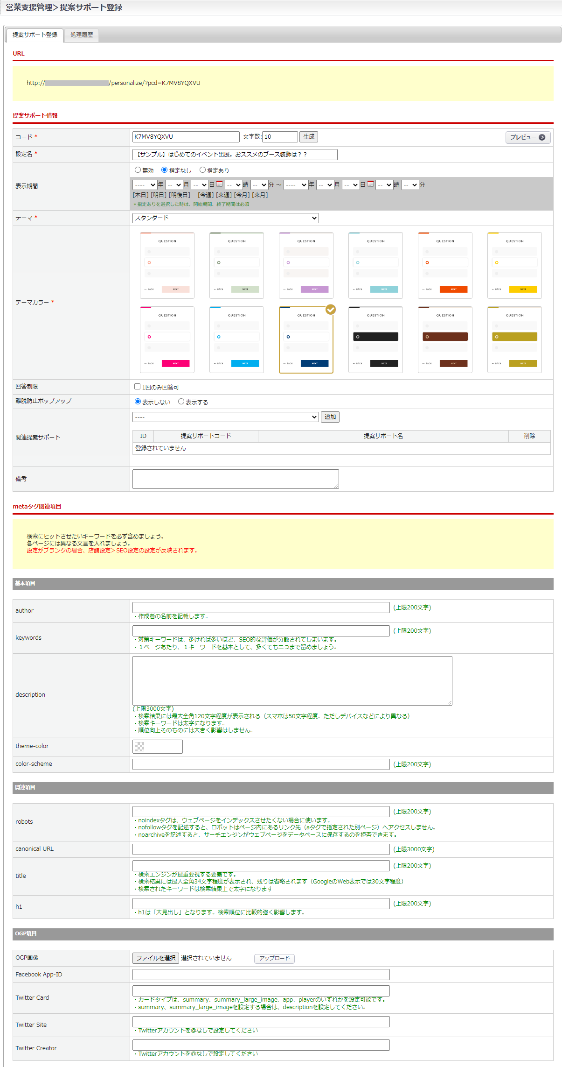Image resolution: width=562 pixels, height=1067 pixels.
Task: Switch to the 処理履歴 tab
Action: [82, 35]
